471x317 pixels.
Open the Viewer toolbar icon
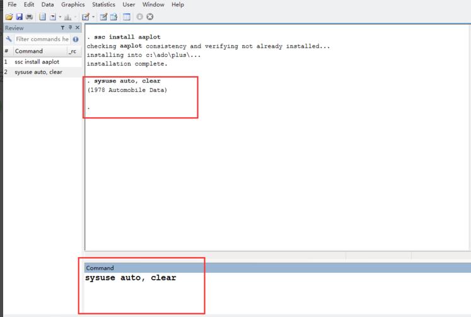tap(53, 17)
